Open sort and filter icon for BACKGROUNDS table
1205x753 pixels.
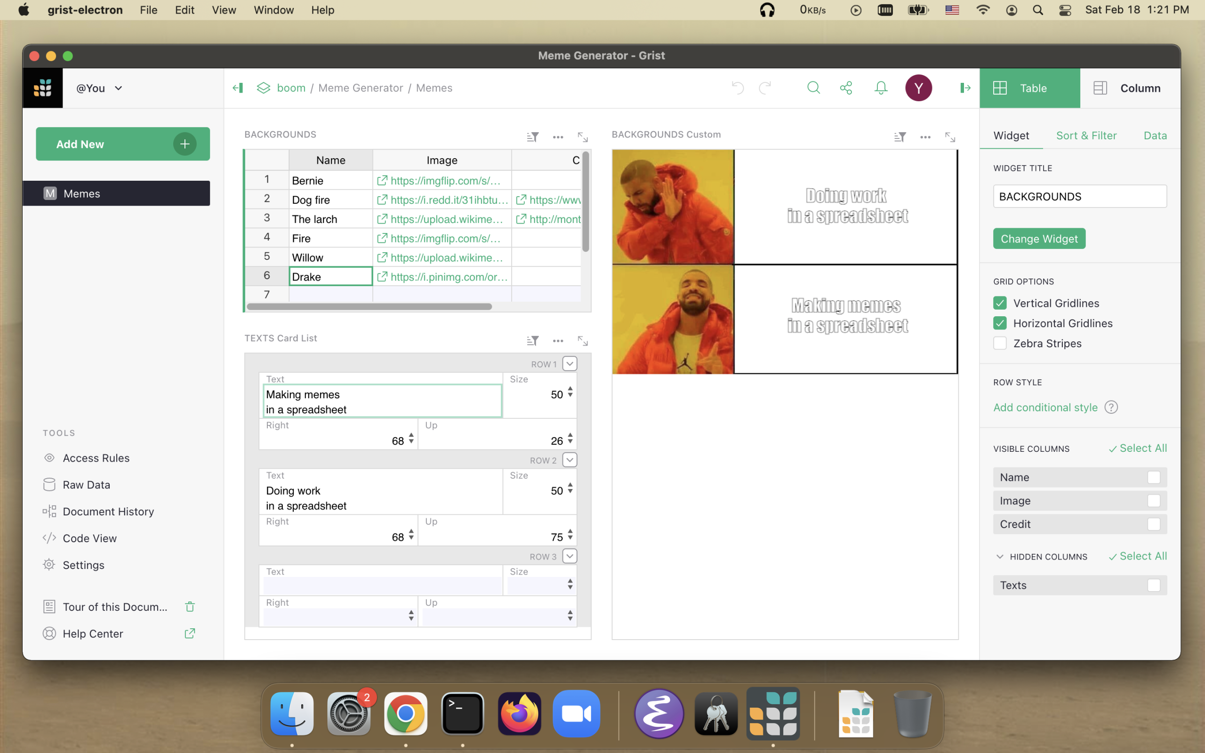[533, 137]
